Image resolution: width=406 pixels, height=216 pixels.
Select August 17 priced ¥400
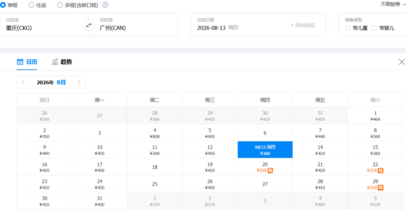coord(99,167)
